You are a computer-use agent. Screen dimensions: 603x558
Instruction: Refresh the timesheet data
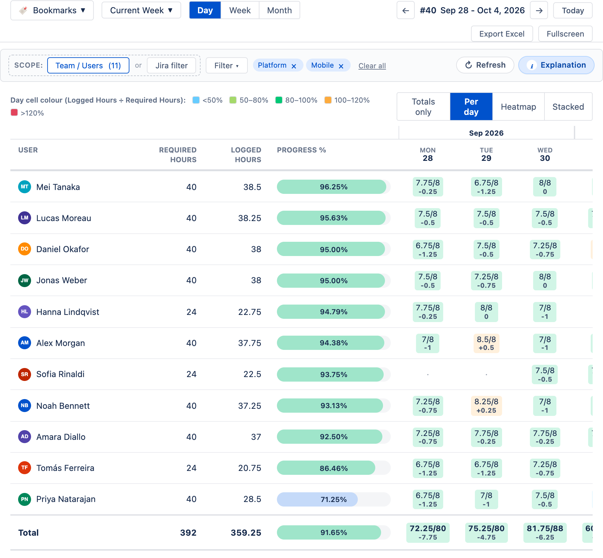point(485,65)
